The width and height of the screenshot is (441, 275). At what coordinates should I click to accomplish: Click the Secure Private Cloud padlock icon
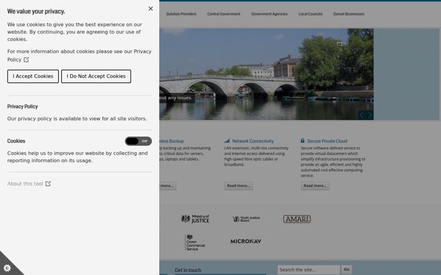click(303, 141)
